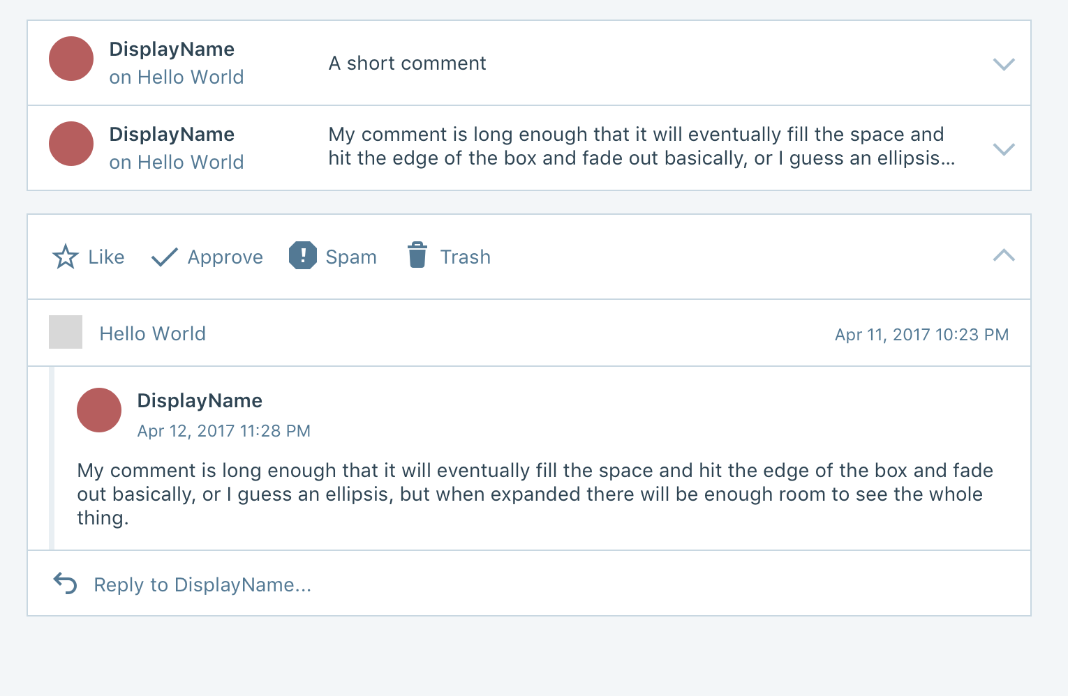The image size is (1068, 696).
Task: Expand the long comment row via its chevron
Action: click(1004, 149)
